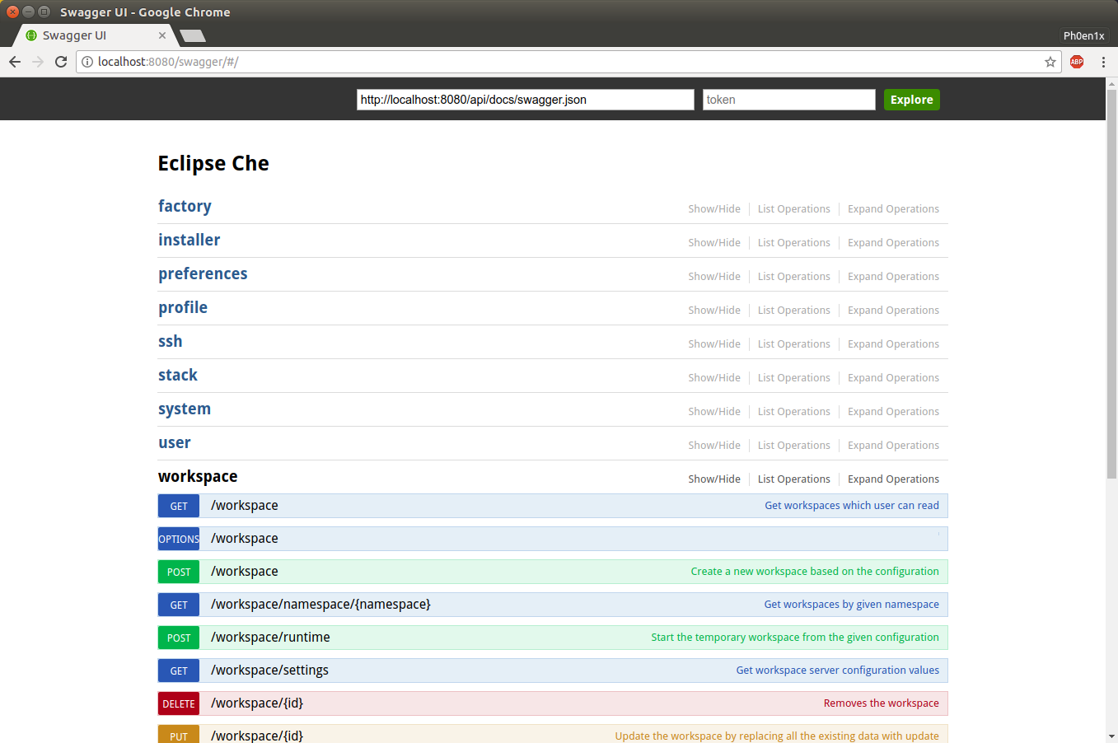The width and height of the screenshot is (1118, 743).
Task: Click the PUT badge for /workspace/{id}
Action: pyautogui.click(x=179, y=734)
